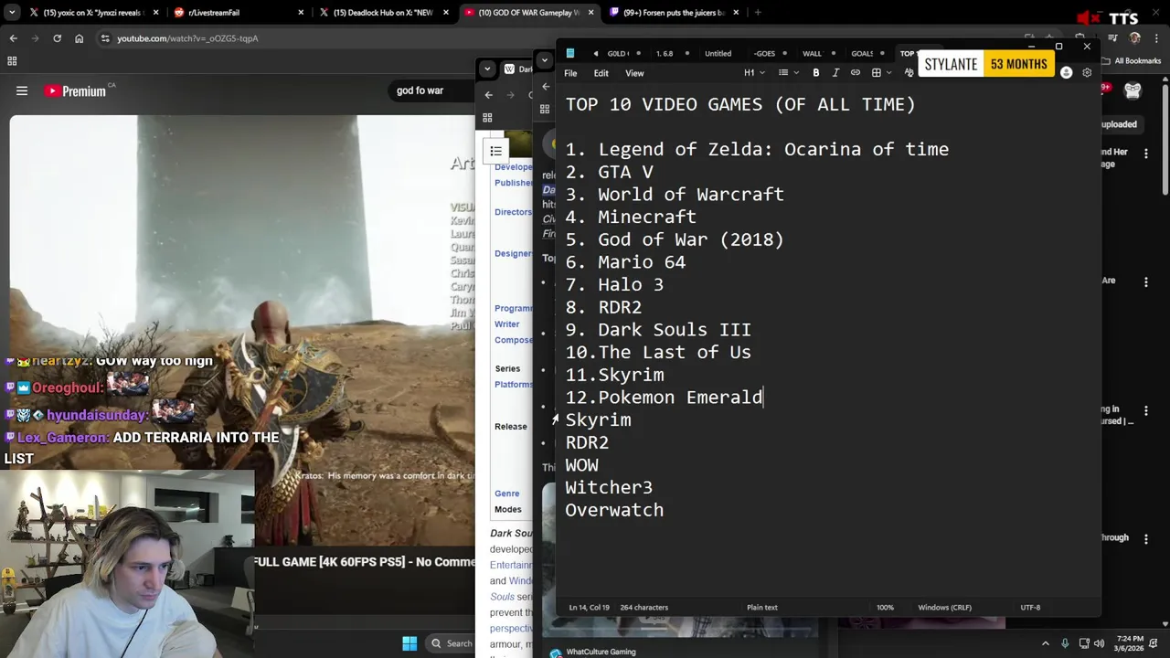Image resolution: width=1170 pixels, height=658 pixels.
Task: Toggle italic formatting in Notepad
Action: (835, 73)
